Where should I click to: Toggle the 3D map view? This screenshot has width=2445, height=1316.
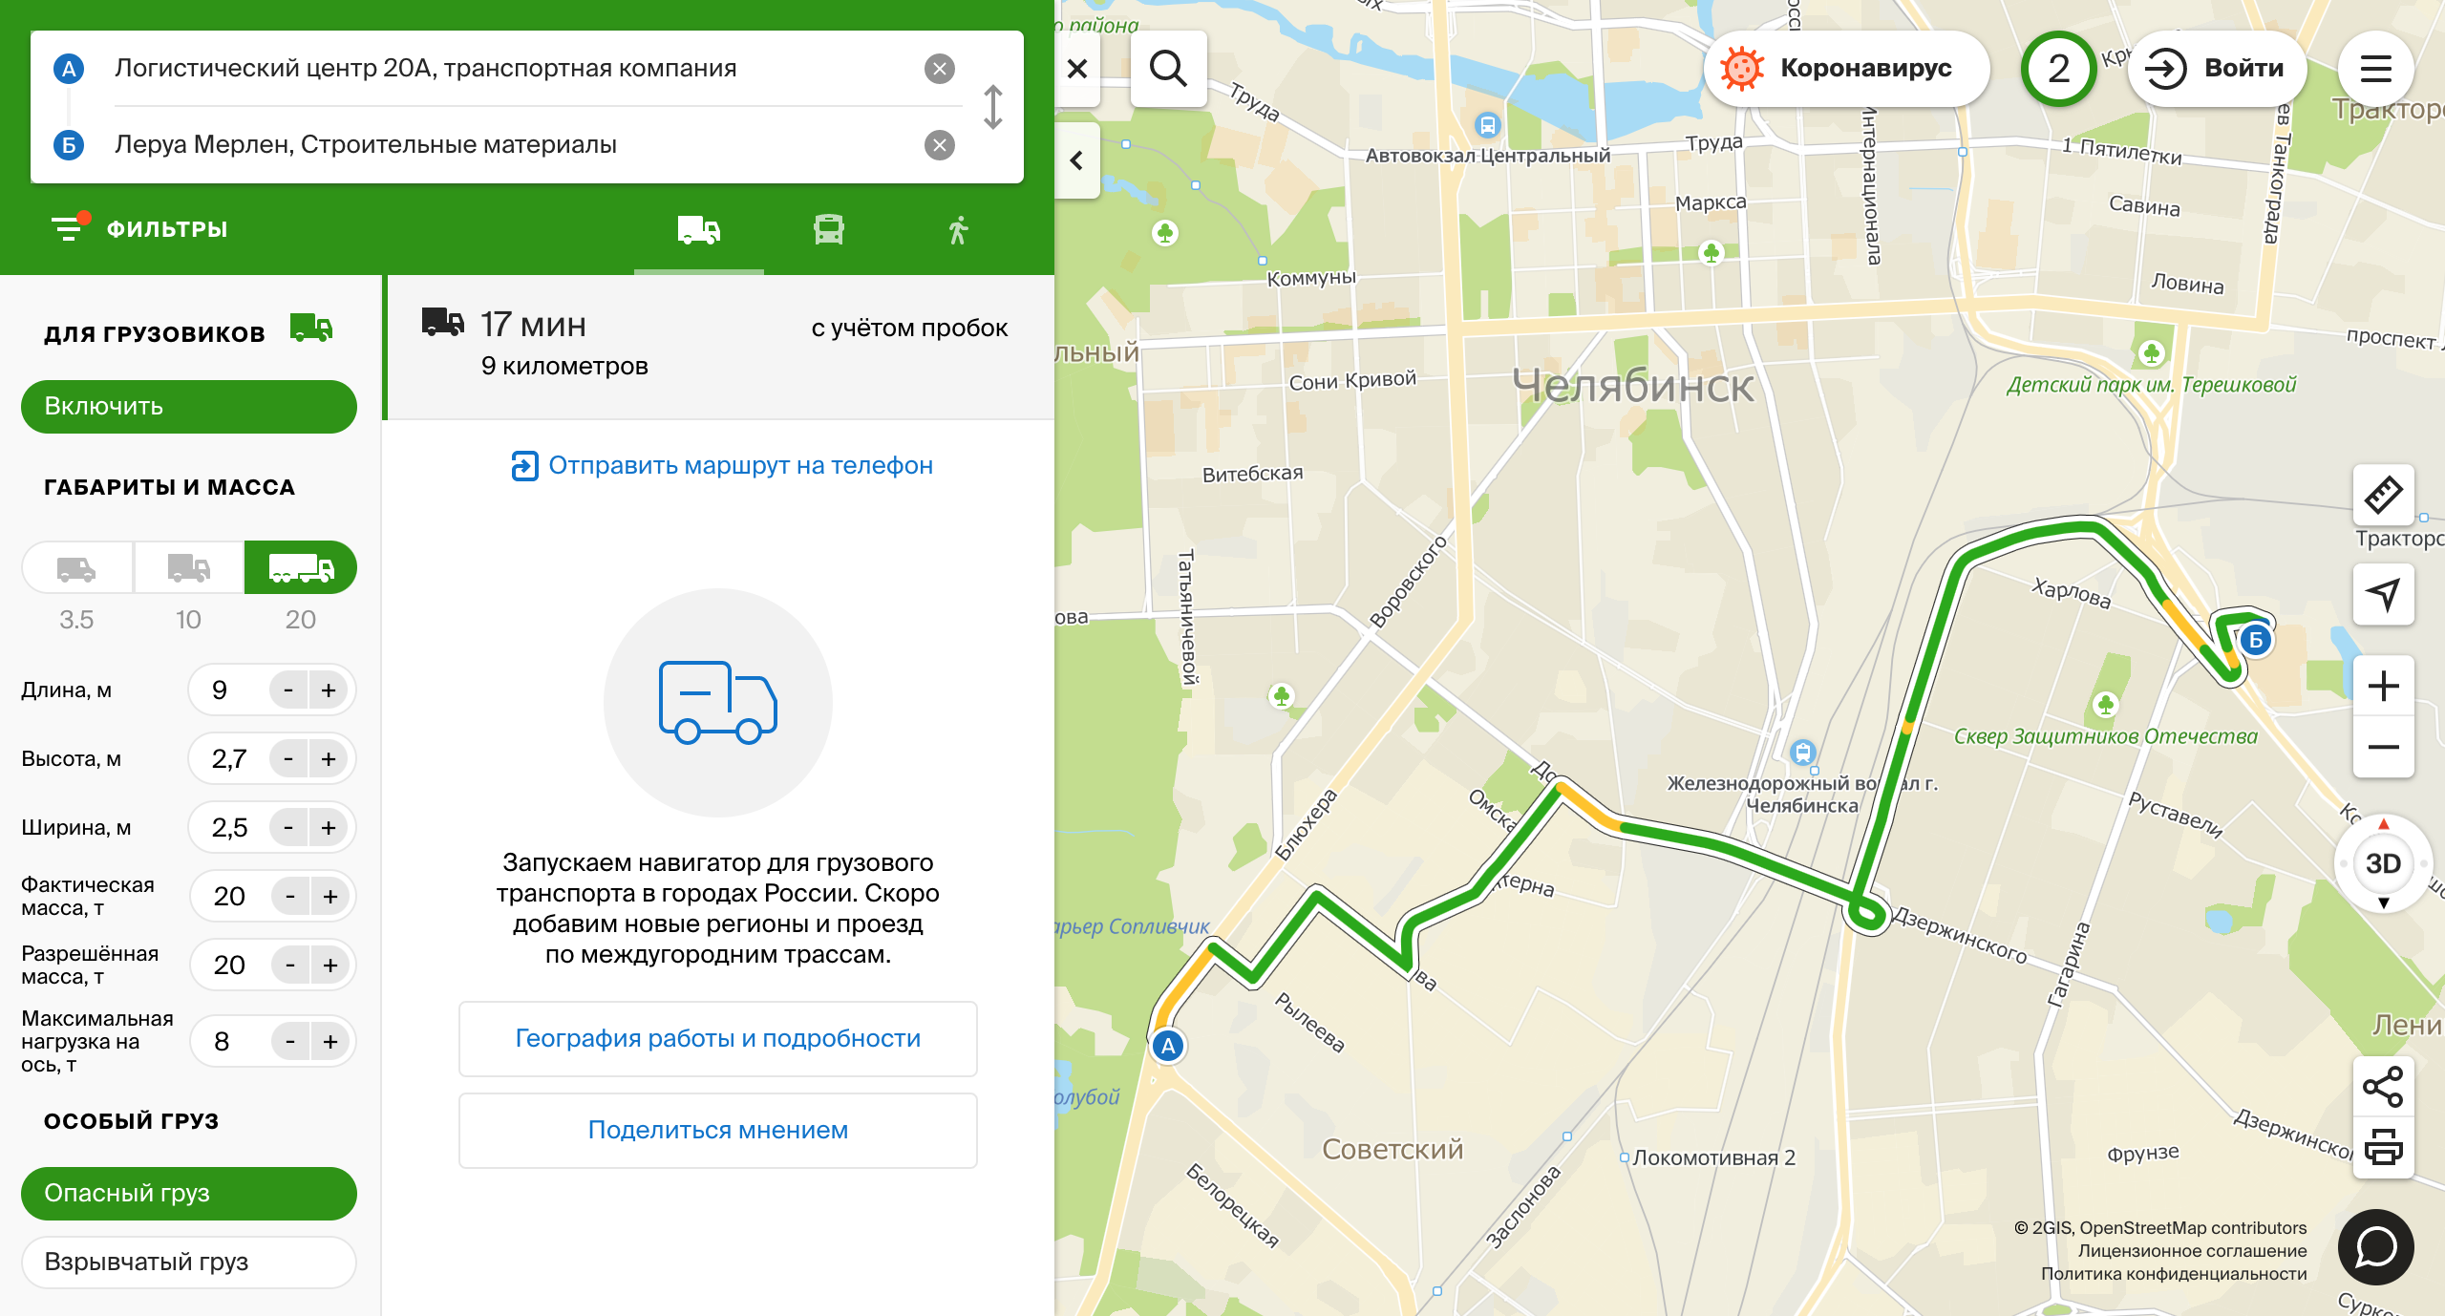[x=2383, y=864]
